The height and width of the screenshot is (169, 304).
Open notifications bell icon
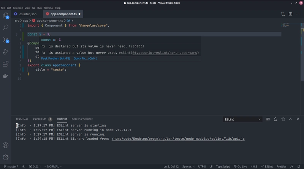coord(299,166)
